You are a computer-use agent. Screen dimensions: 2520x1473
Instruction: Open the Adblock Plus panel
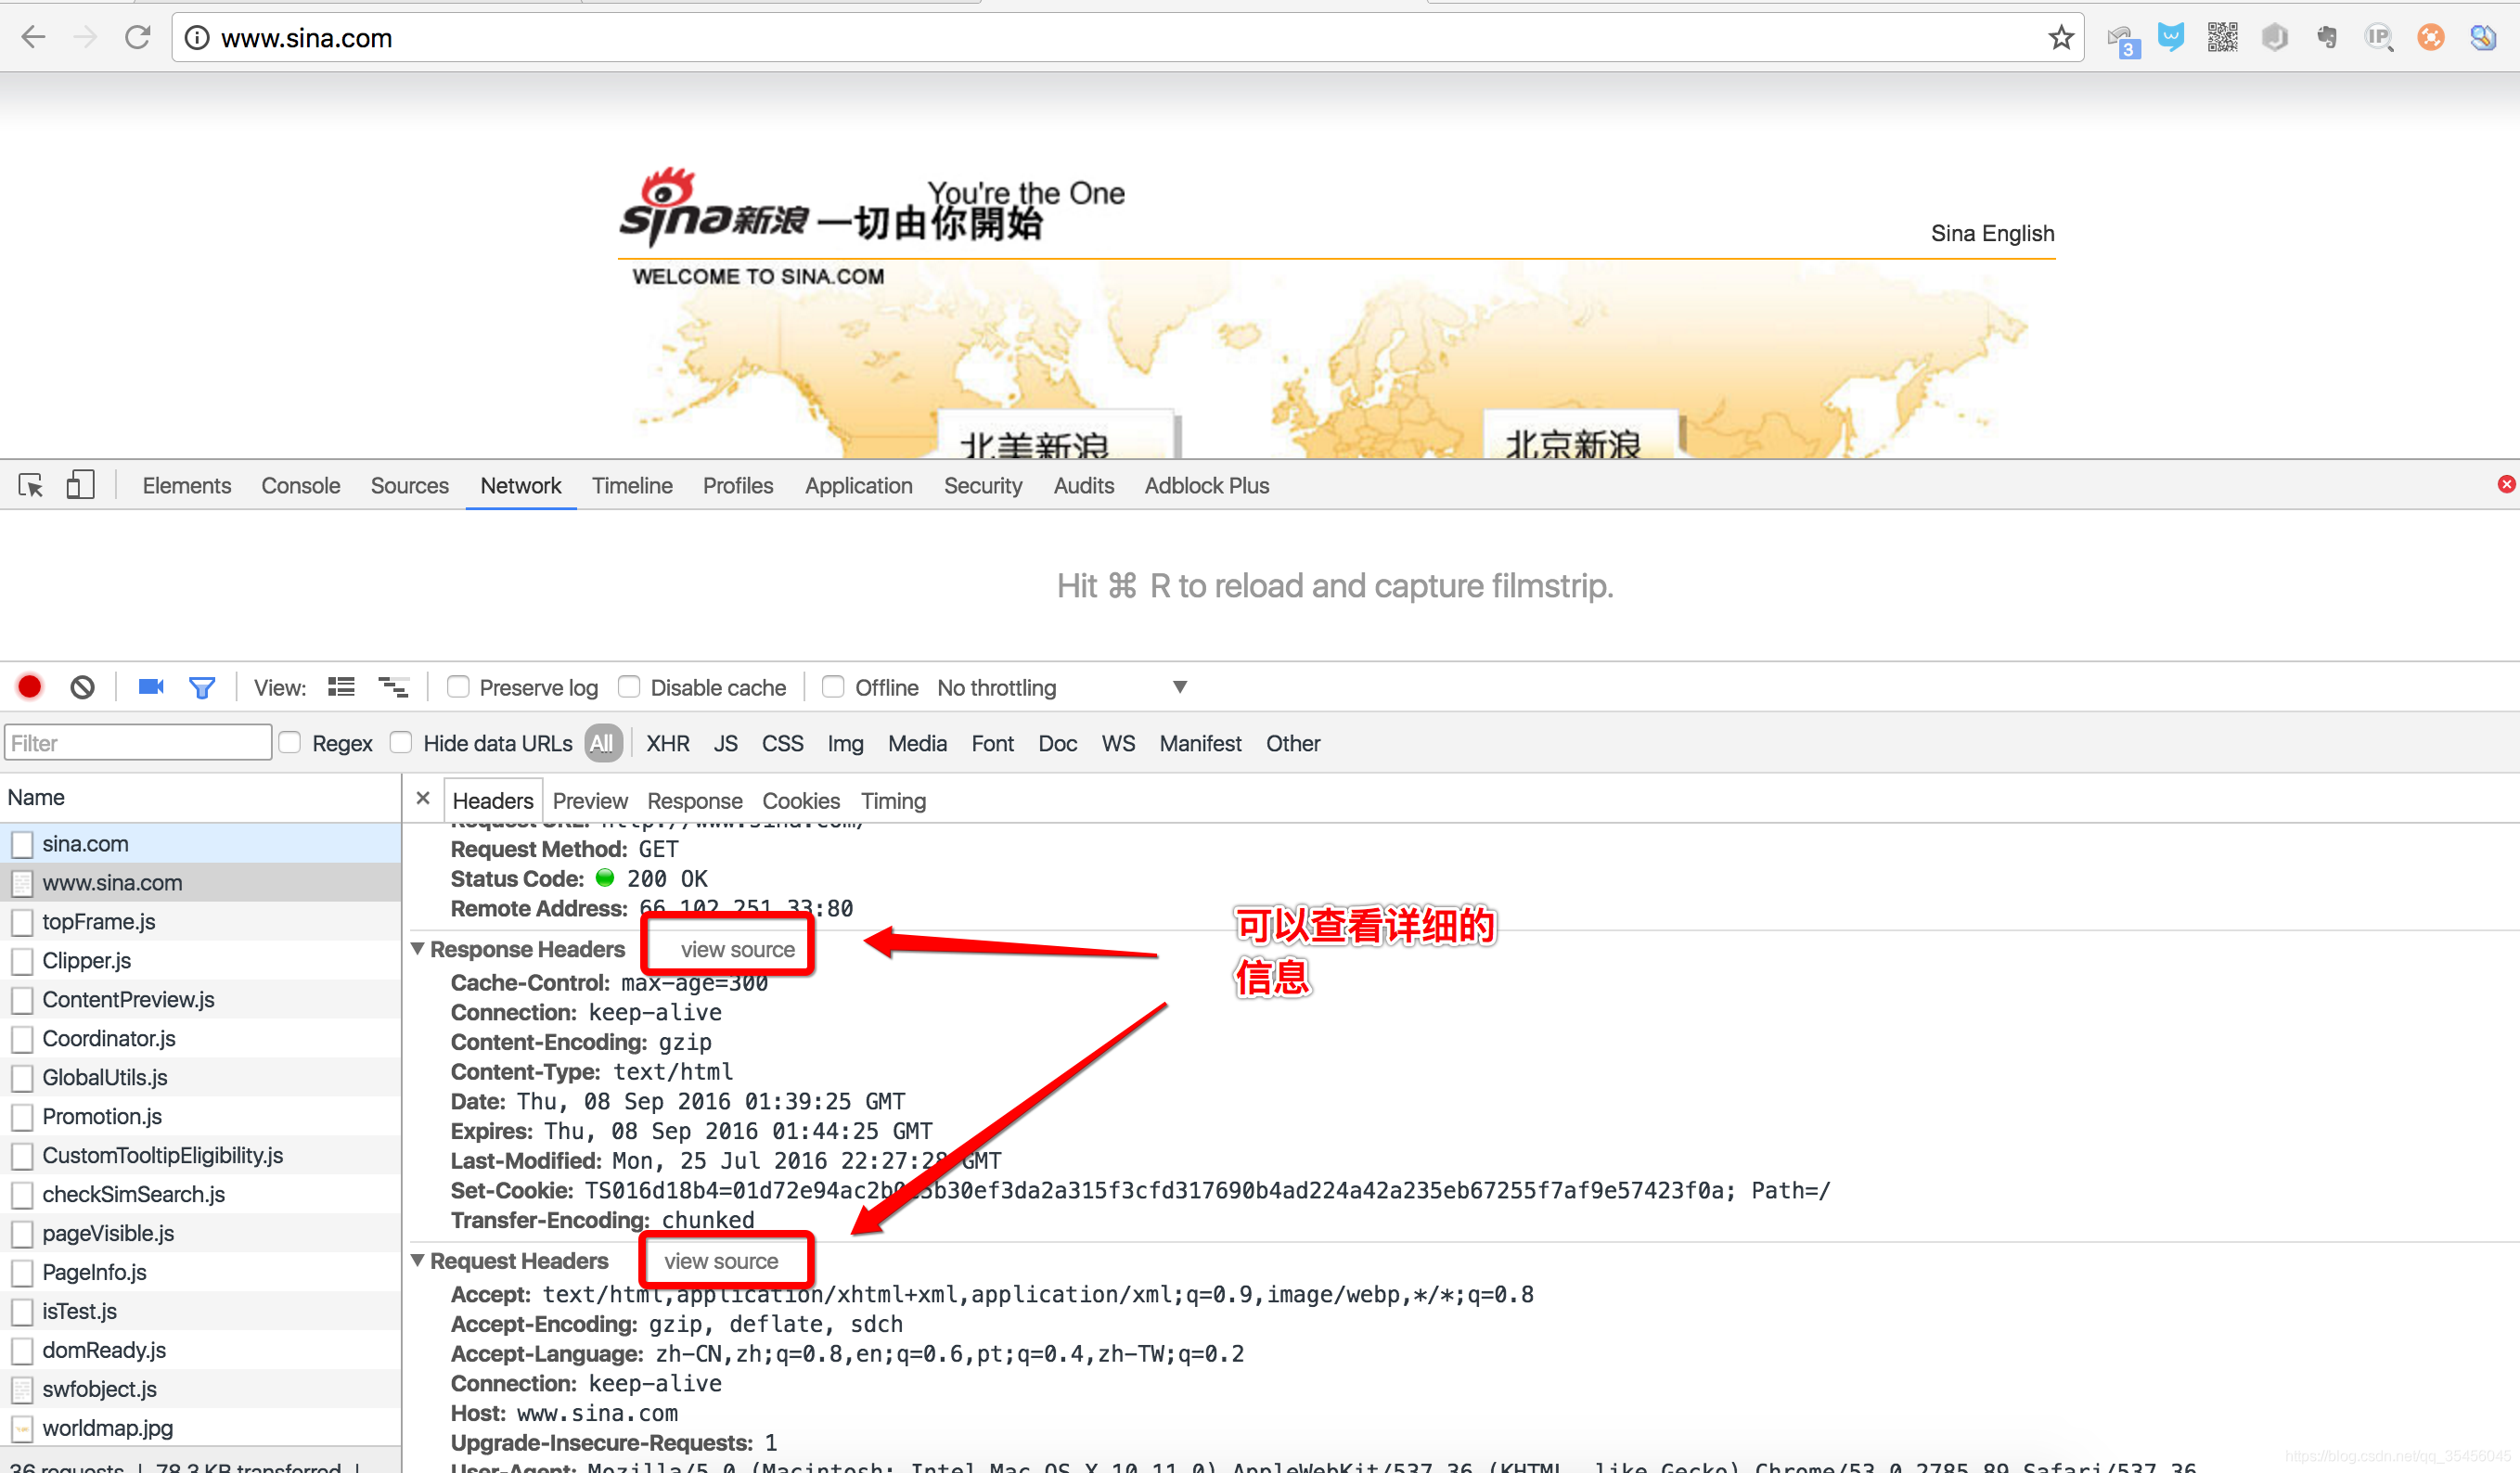pyautogui.click(x=1206, y=485)
